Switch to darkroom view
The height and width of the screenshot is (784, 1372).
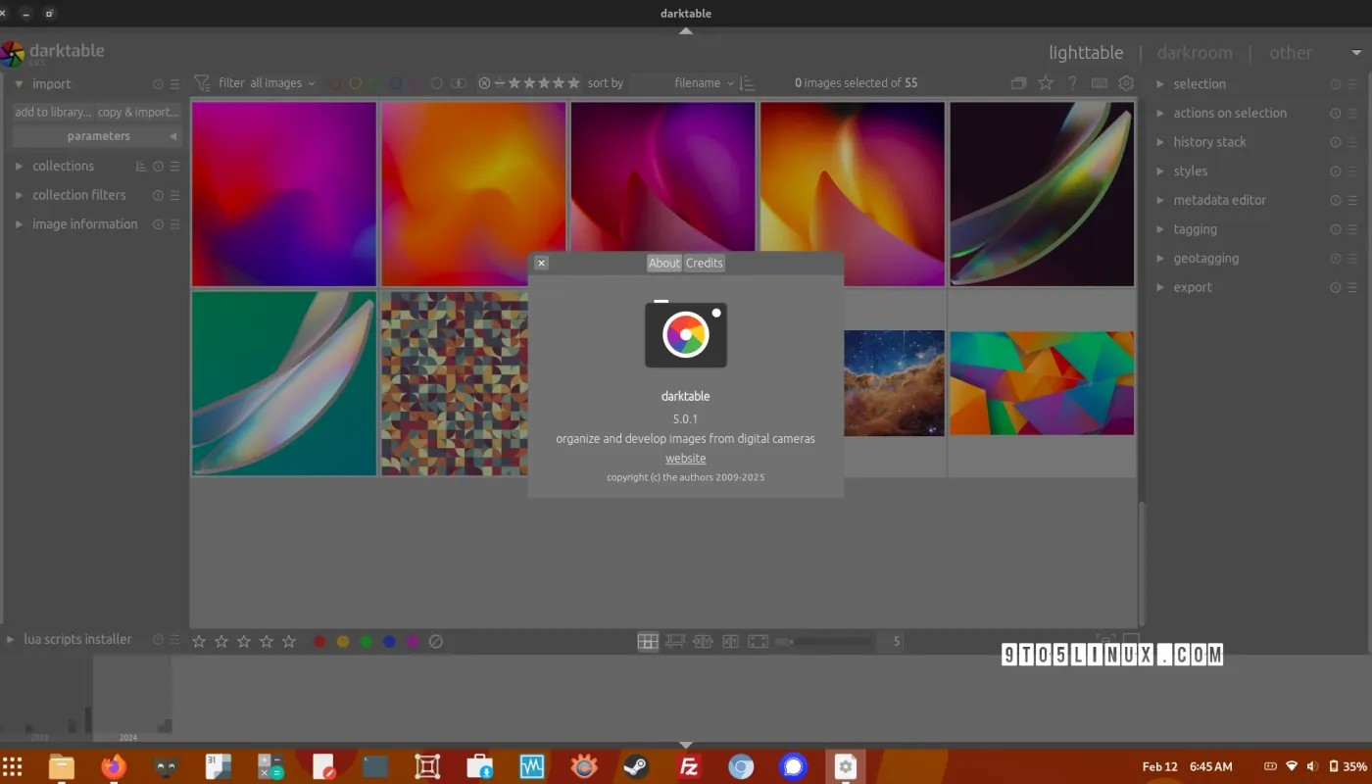click(x=1194, y=53)
